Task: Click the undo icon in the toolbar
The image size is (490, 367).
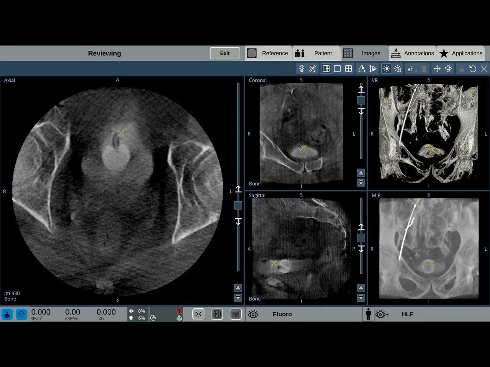Action: (x=473, y=68)
